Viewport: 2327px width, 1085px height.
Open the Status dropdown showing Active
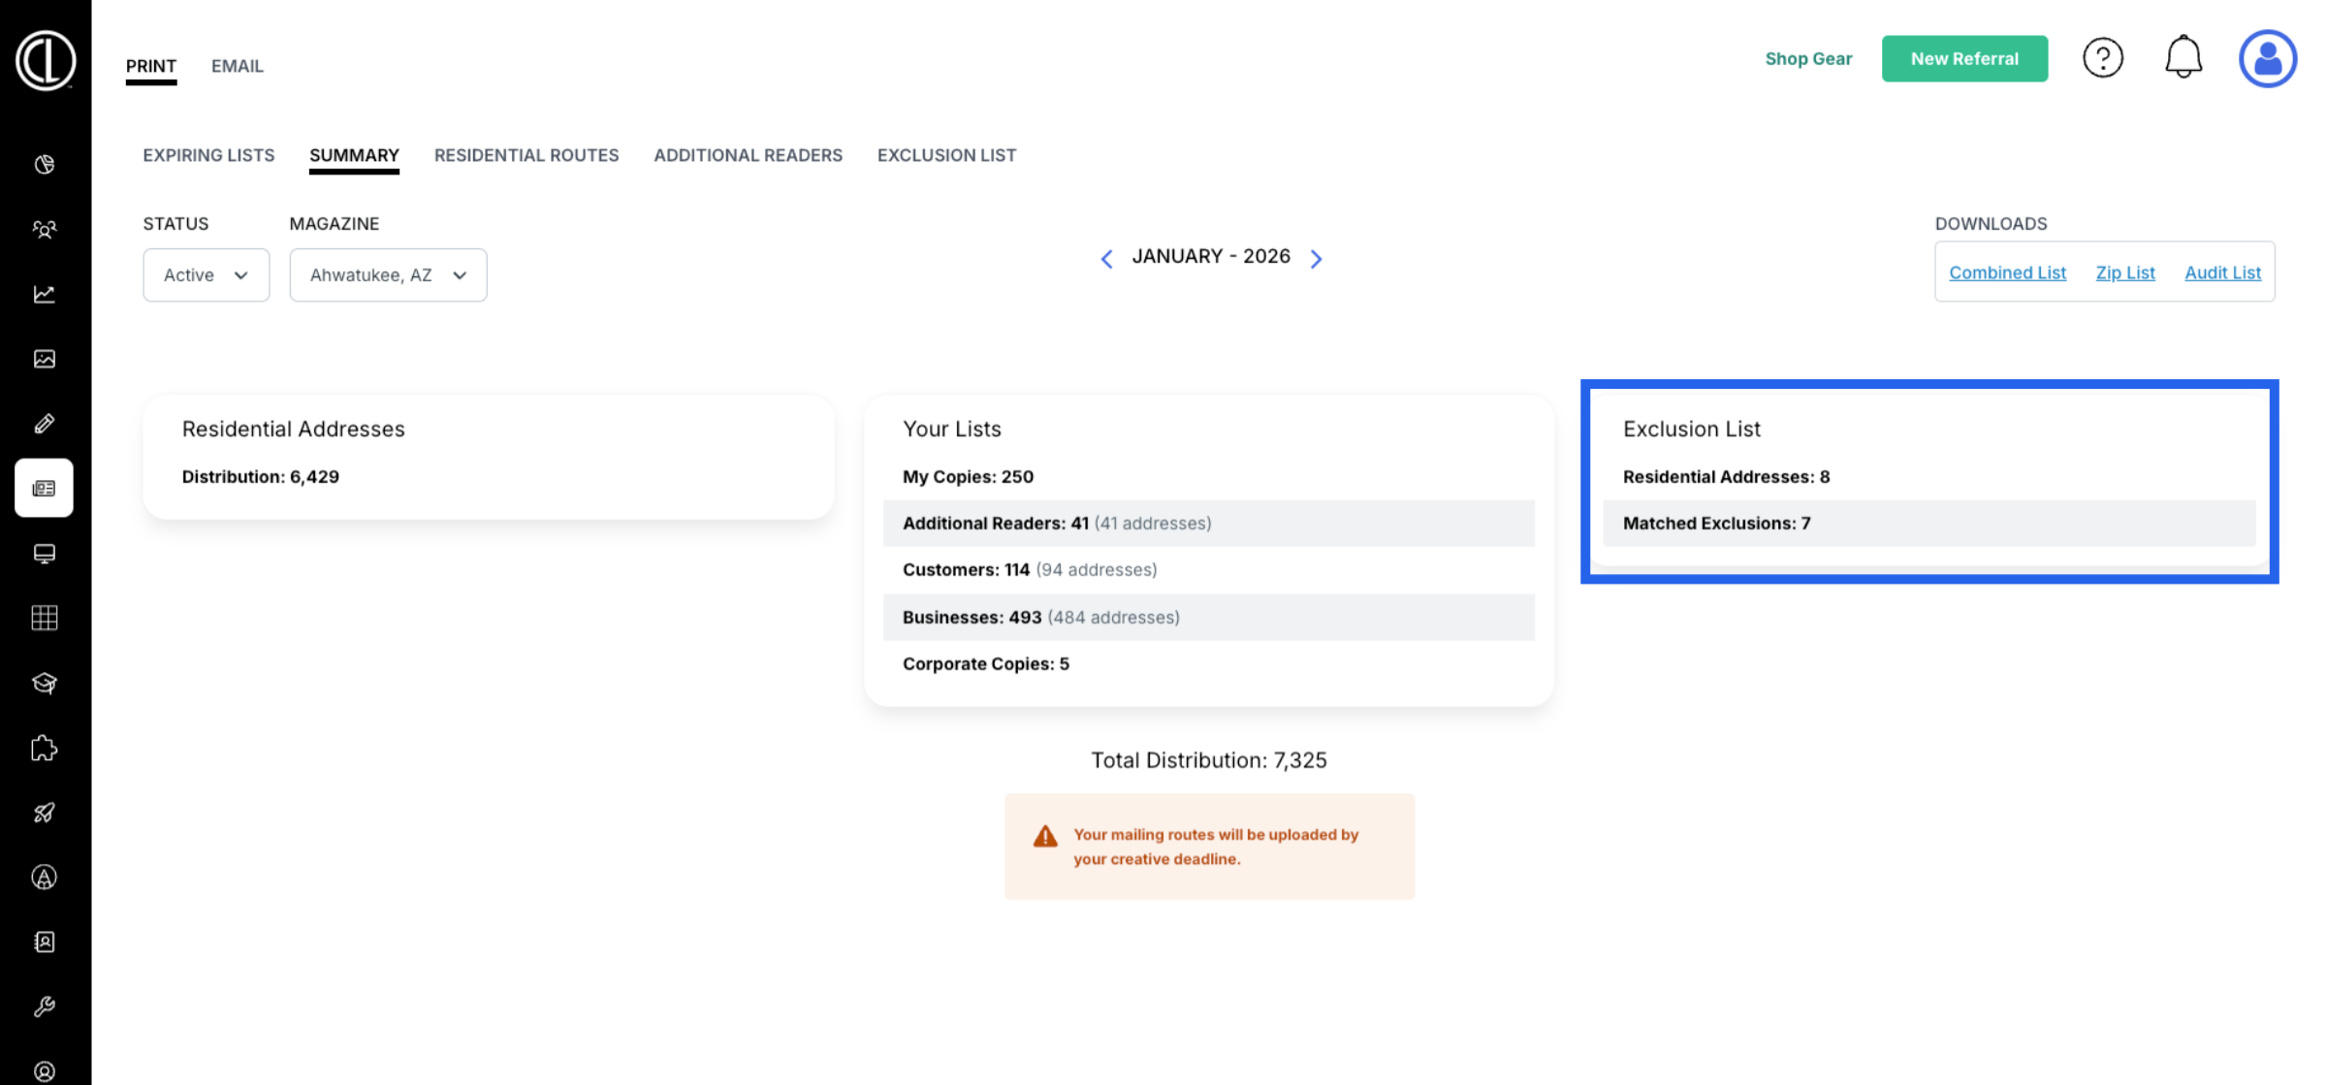coord(206,274)
